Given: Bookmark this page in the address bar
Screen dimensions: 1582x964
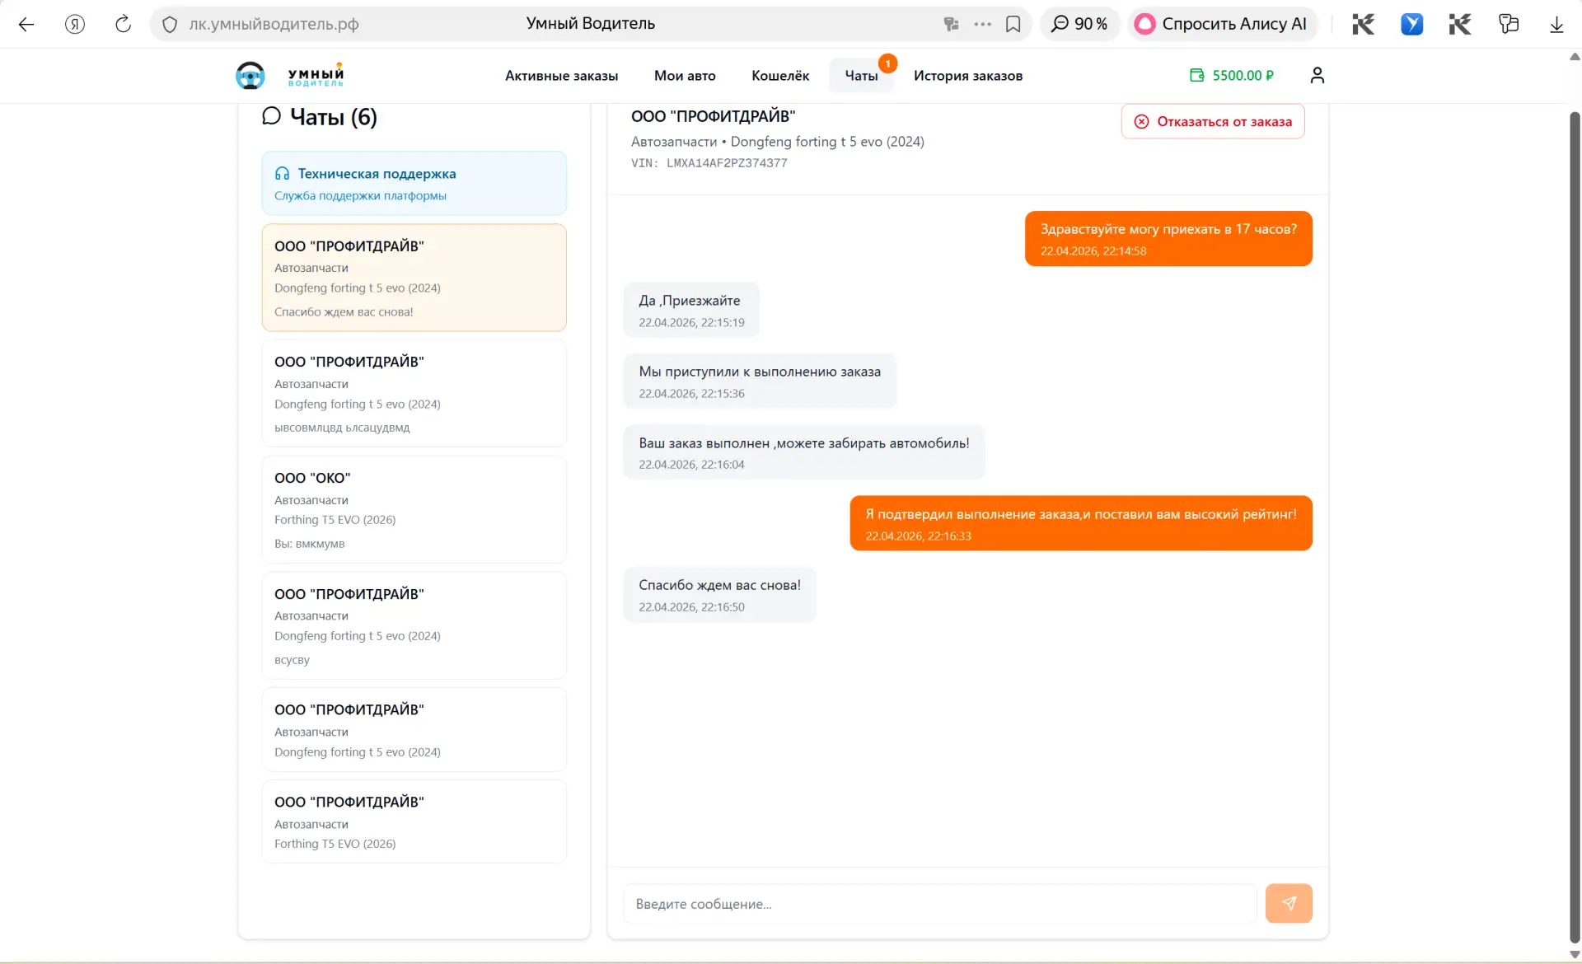Looking at the screenshot, I should point(1013,24).
